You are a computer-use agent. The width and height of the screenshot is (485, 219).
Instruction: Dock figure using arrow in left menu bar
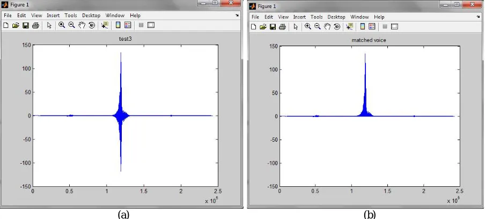[237, 15]
